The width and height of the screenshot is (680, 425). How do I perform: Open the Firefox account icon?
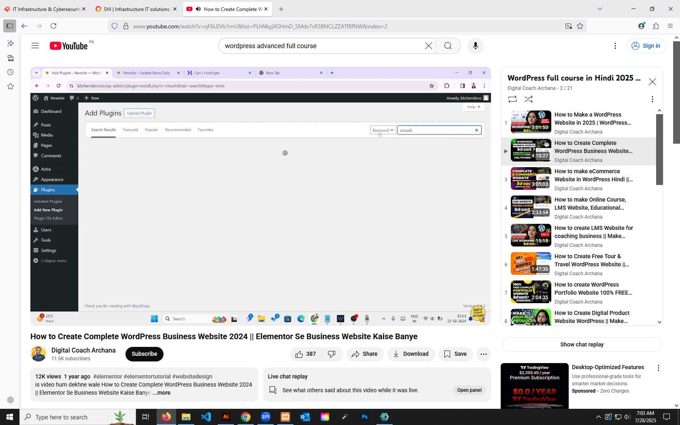[x=641, y=26]
